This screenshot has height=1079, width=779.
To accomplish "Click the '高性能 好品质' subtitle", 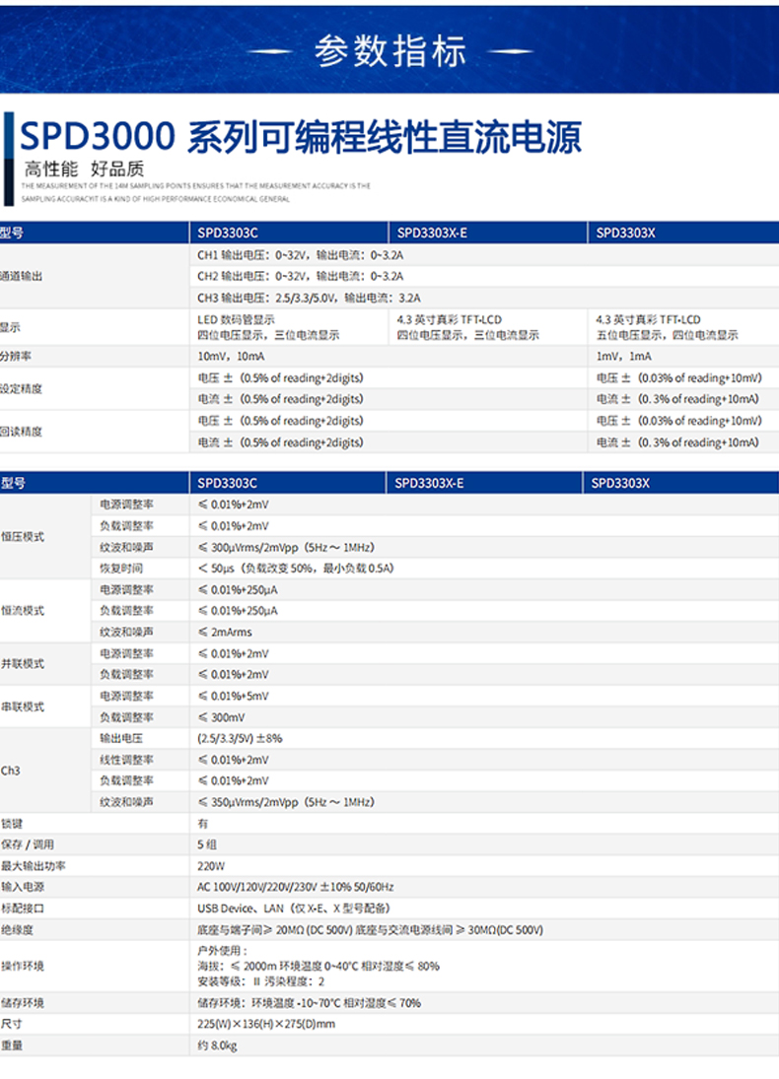I will [x=84, y=169].
